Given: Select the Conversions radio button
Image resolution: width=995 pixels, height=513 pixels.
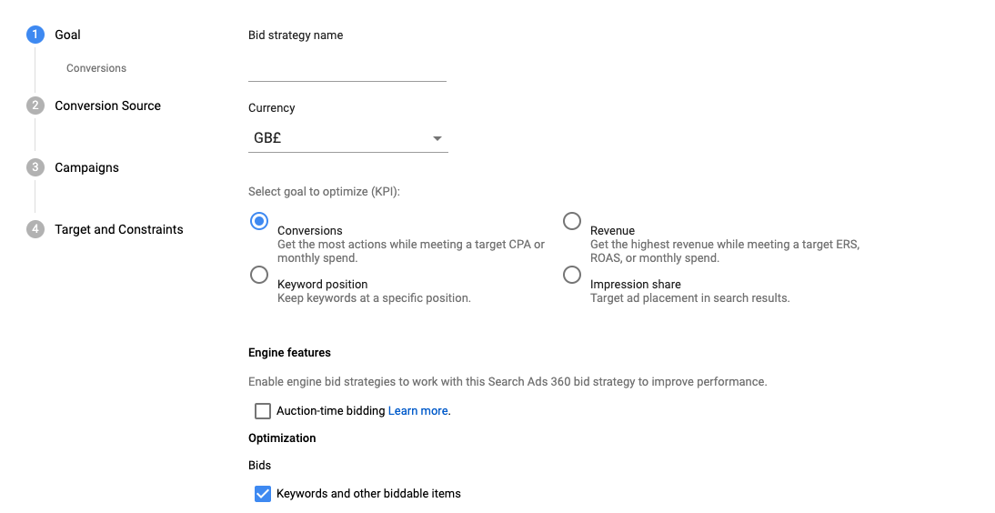Looking at the screenshot, I should click(259, 221).
